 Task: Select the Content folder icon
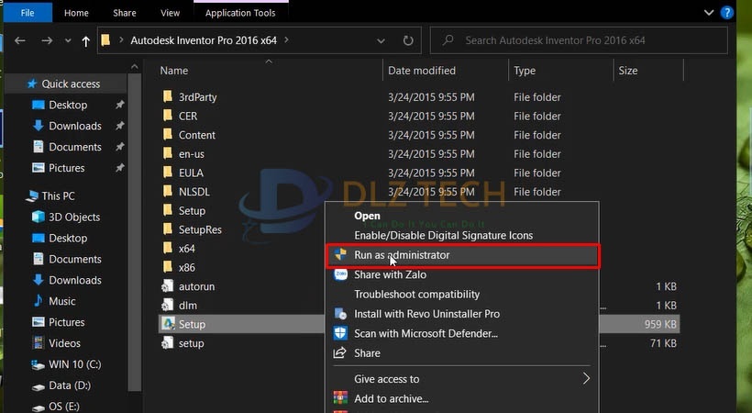tap(168, 135)
